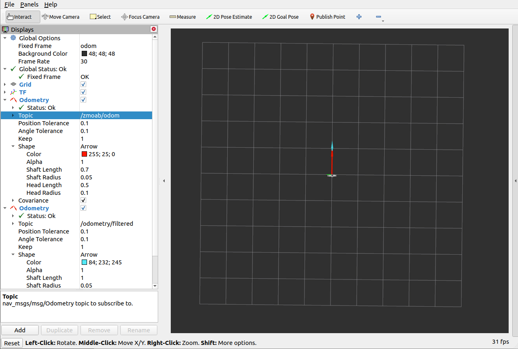Image resolution: width=518 pixels, height=349 pixels.
Task: Click the Frame Rate value 30
Action: pyautogui.click(x=84, y=61)
